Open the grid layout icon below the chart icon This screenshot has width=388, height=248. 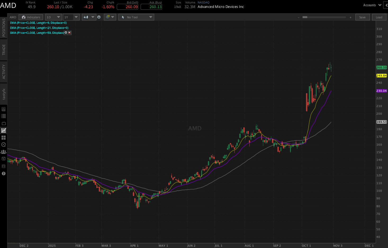tap(4, 137)
